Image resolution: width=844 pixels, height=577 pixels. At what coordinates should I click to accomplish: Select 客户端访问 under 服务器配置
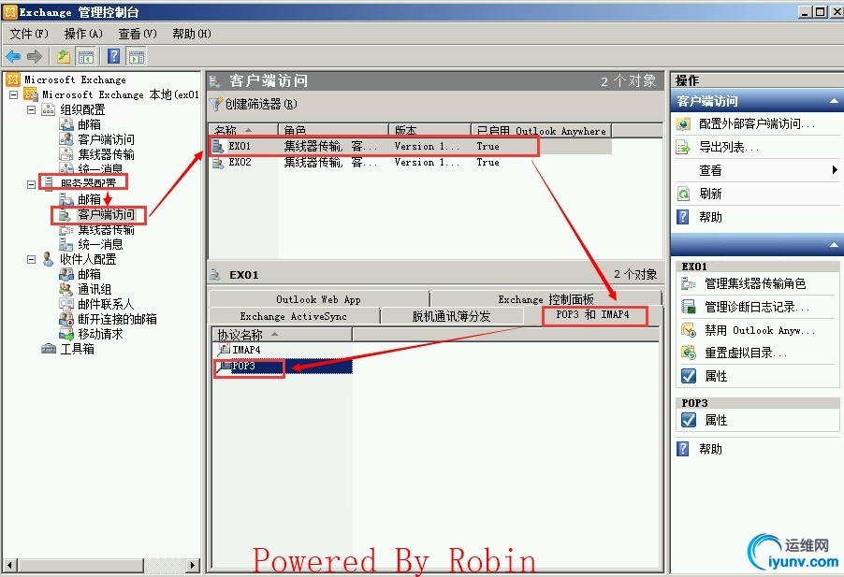pyautogui.click(x=106, y=214)
